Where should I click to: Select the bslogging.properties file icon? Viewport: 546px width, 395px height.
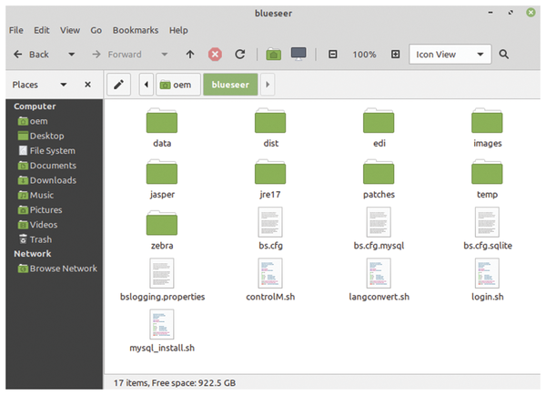click(162, 273)
